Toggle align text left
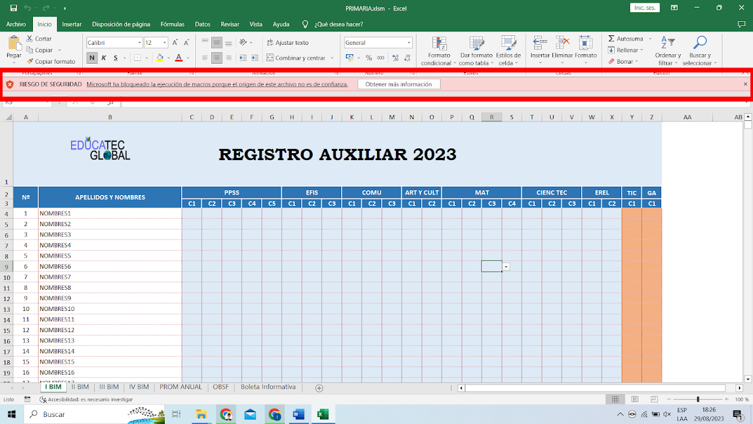Viewport: 753px width, 424px height. (x=205, y=58)
